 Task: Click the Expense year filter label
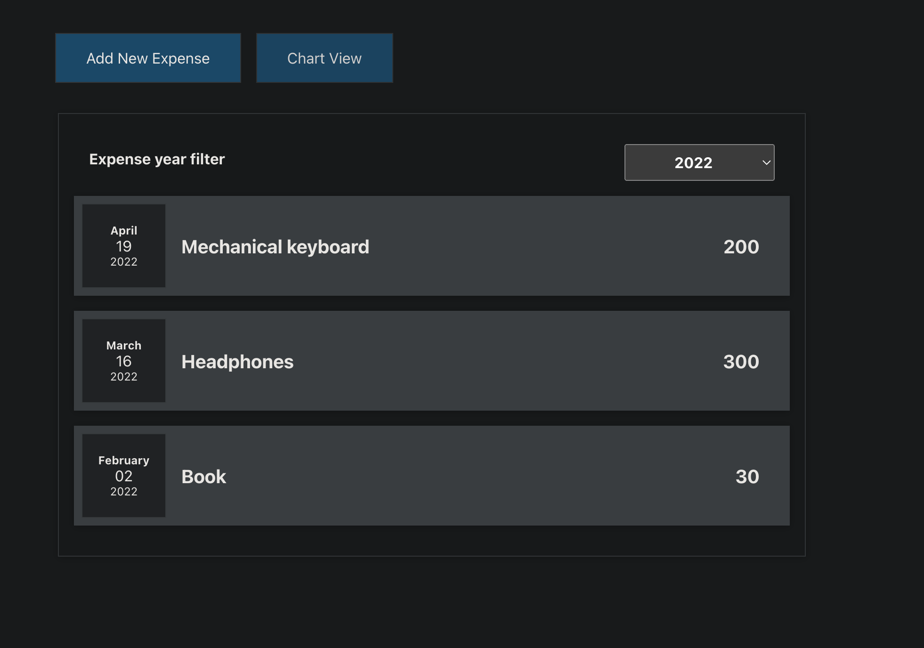156,159
